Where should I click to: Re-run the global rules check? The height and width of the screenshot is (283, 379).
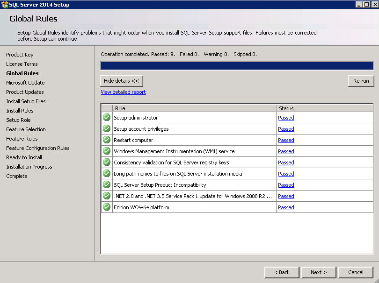point(361,81)
